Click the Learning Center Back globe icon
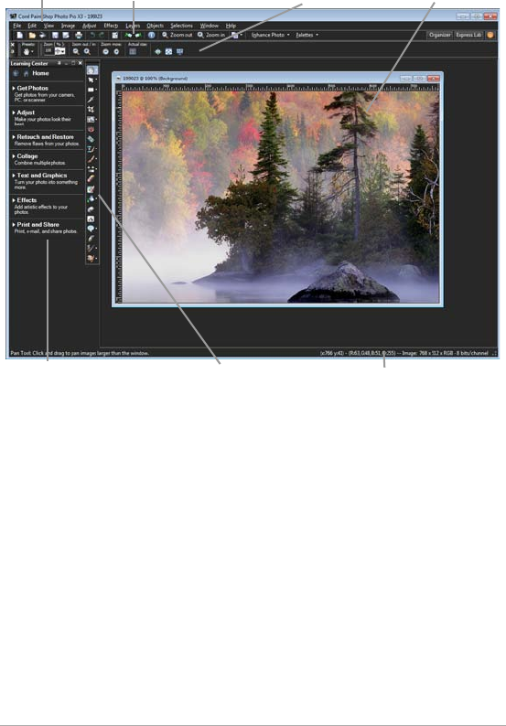Screen dimensions: 506x726 click(x=16, y=74)
